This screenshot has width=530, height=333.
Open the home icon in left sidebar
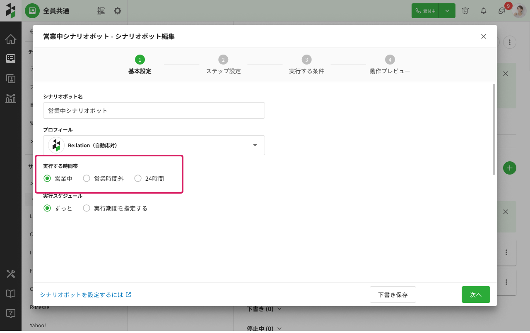11,39
